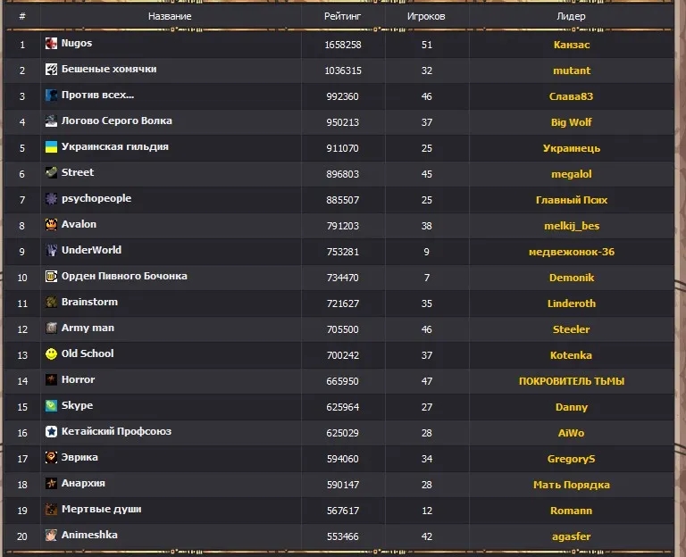Open leader profile Главный Псих
The image size is (686, 557).
coord(572,200)
